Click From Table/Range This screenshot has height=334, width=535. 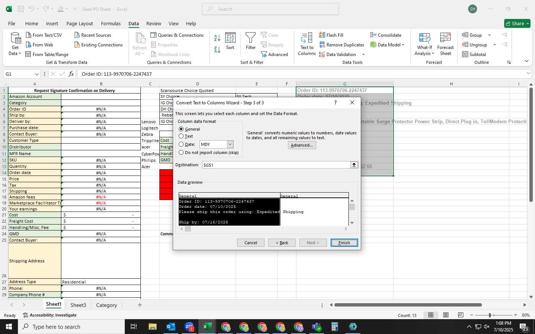coord(47,55)
